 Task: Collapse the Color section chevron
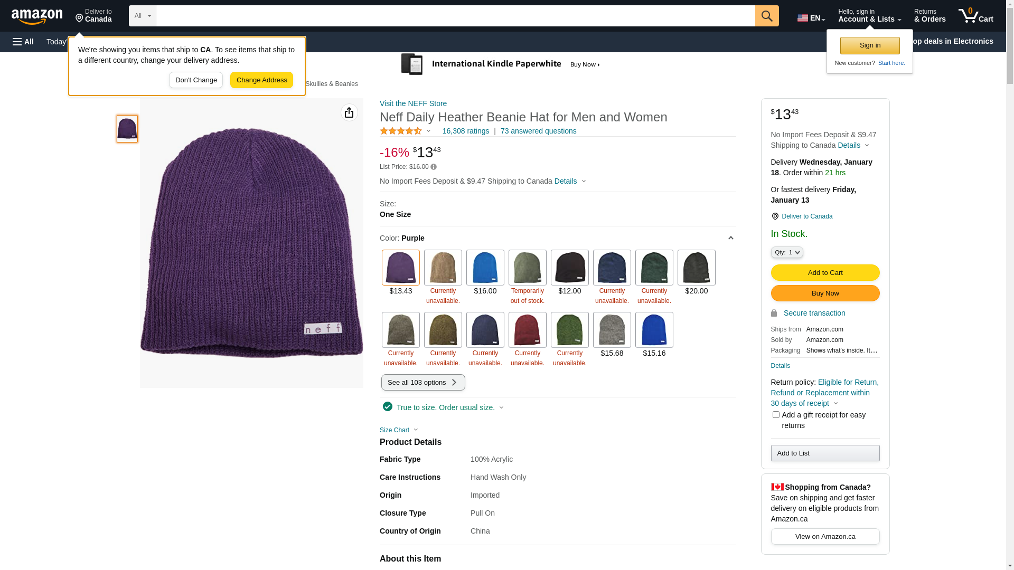click(731, 238)
